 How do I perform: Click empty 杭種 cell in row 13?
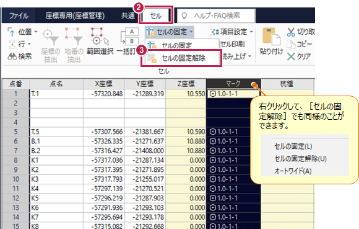287,207
